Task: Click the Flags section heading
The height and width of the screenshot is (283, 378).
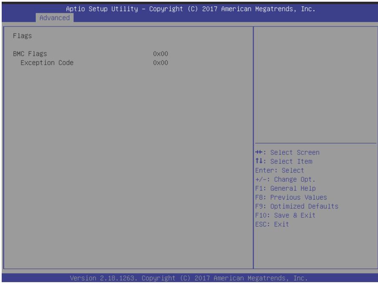Action: tap(23, 36)
